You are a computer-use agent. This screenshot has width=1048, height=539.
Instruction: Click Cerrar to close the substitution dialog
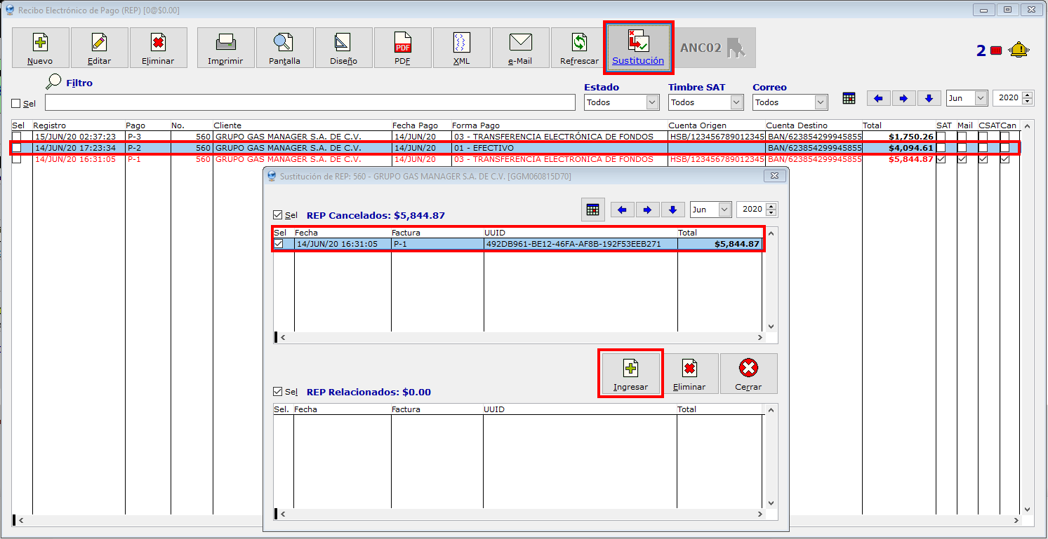pyautogui.click(x=748, y=374)
